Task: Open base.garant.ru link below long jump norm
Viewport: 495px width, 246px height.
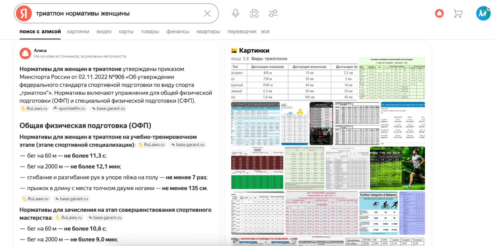Action: pos(72,199)
